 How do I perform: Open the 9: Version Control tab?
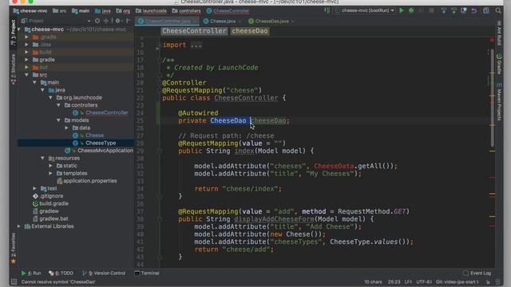104,273
